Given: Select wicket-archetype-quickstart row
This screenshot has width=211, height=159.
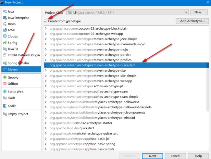Looking at the screenshot, I should [x=126, y=134].
